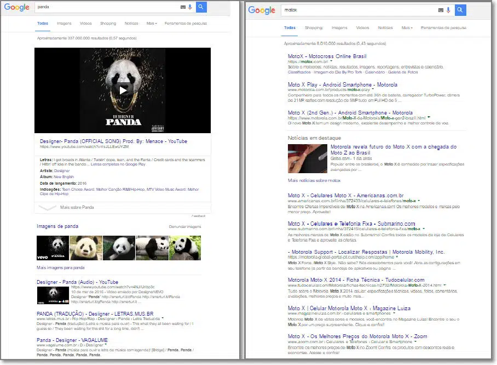Open Moto X - Os Melhores Preços Zoom result
The image size is (497, 365).
coord(357,336)
